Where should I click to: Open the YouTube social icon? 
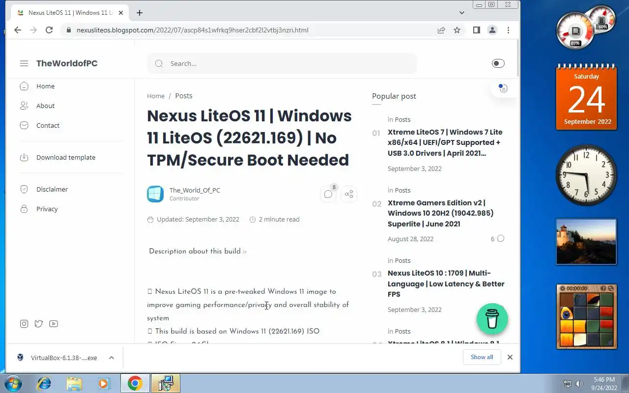click(54, 324)
